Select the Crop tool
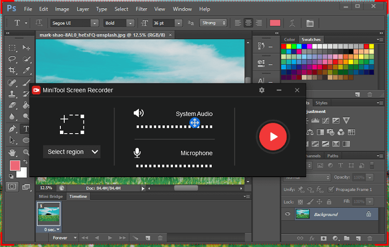Screen dimensions: 389x247 point(12,70)
